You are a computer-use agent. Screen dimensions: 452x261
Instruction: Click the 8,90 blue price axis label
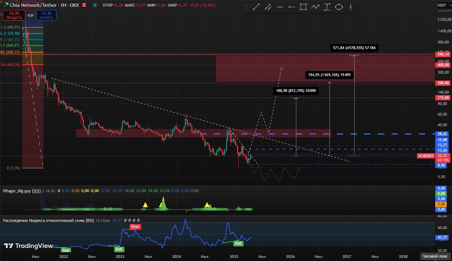441,166
